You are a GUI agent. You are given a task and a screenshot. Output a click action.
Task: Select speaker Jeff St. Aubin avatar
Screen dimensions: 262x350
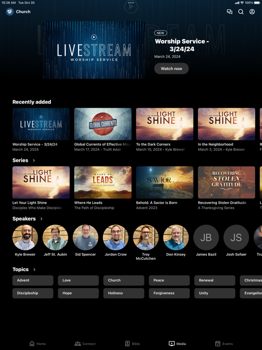(55, 237)
